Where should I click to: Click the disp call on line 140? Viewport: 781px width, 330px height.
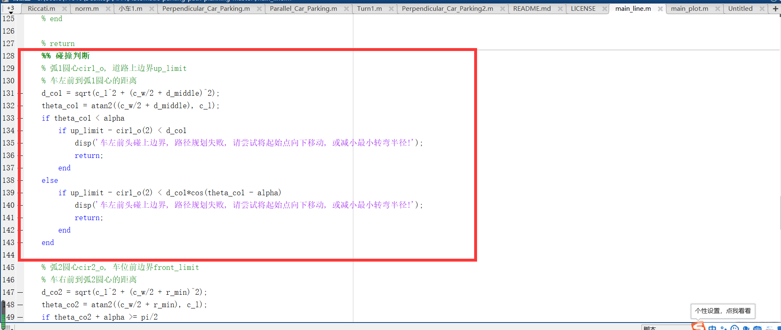pos(249,205)
